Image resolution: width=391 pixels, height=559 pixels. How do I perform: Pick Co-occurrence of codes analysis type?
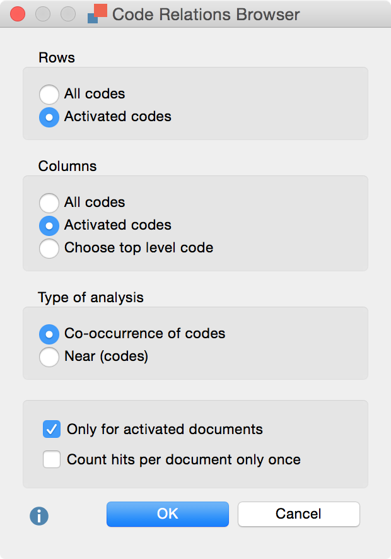(x=49, y=334)
